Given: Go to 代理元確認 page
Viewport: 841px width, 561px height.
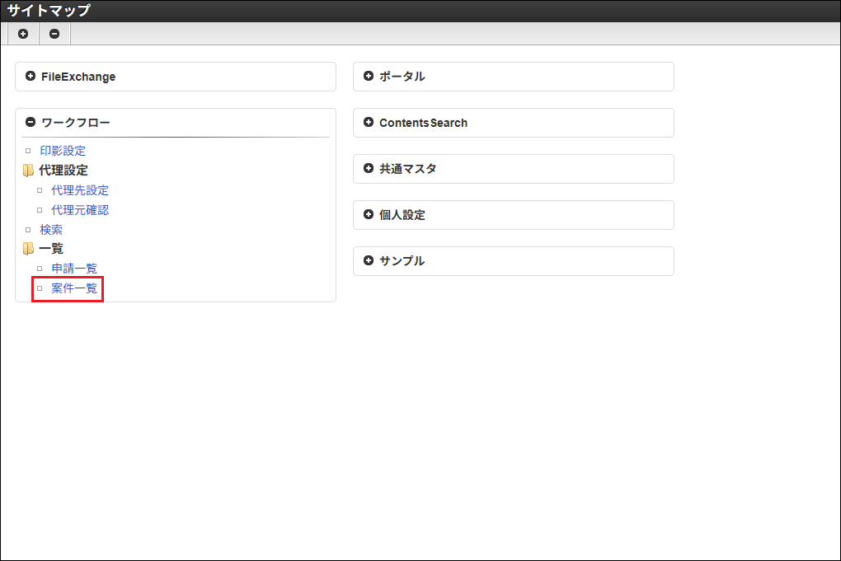Looking at the screenshot, I should 80,210.
